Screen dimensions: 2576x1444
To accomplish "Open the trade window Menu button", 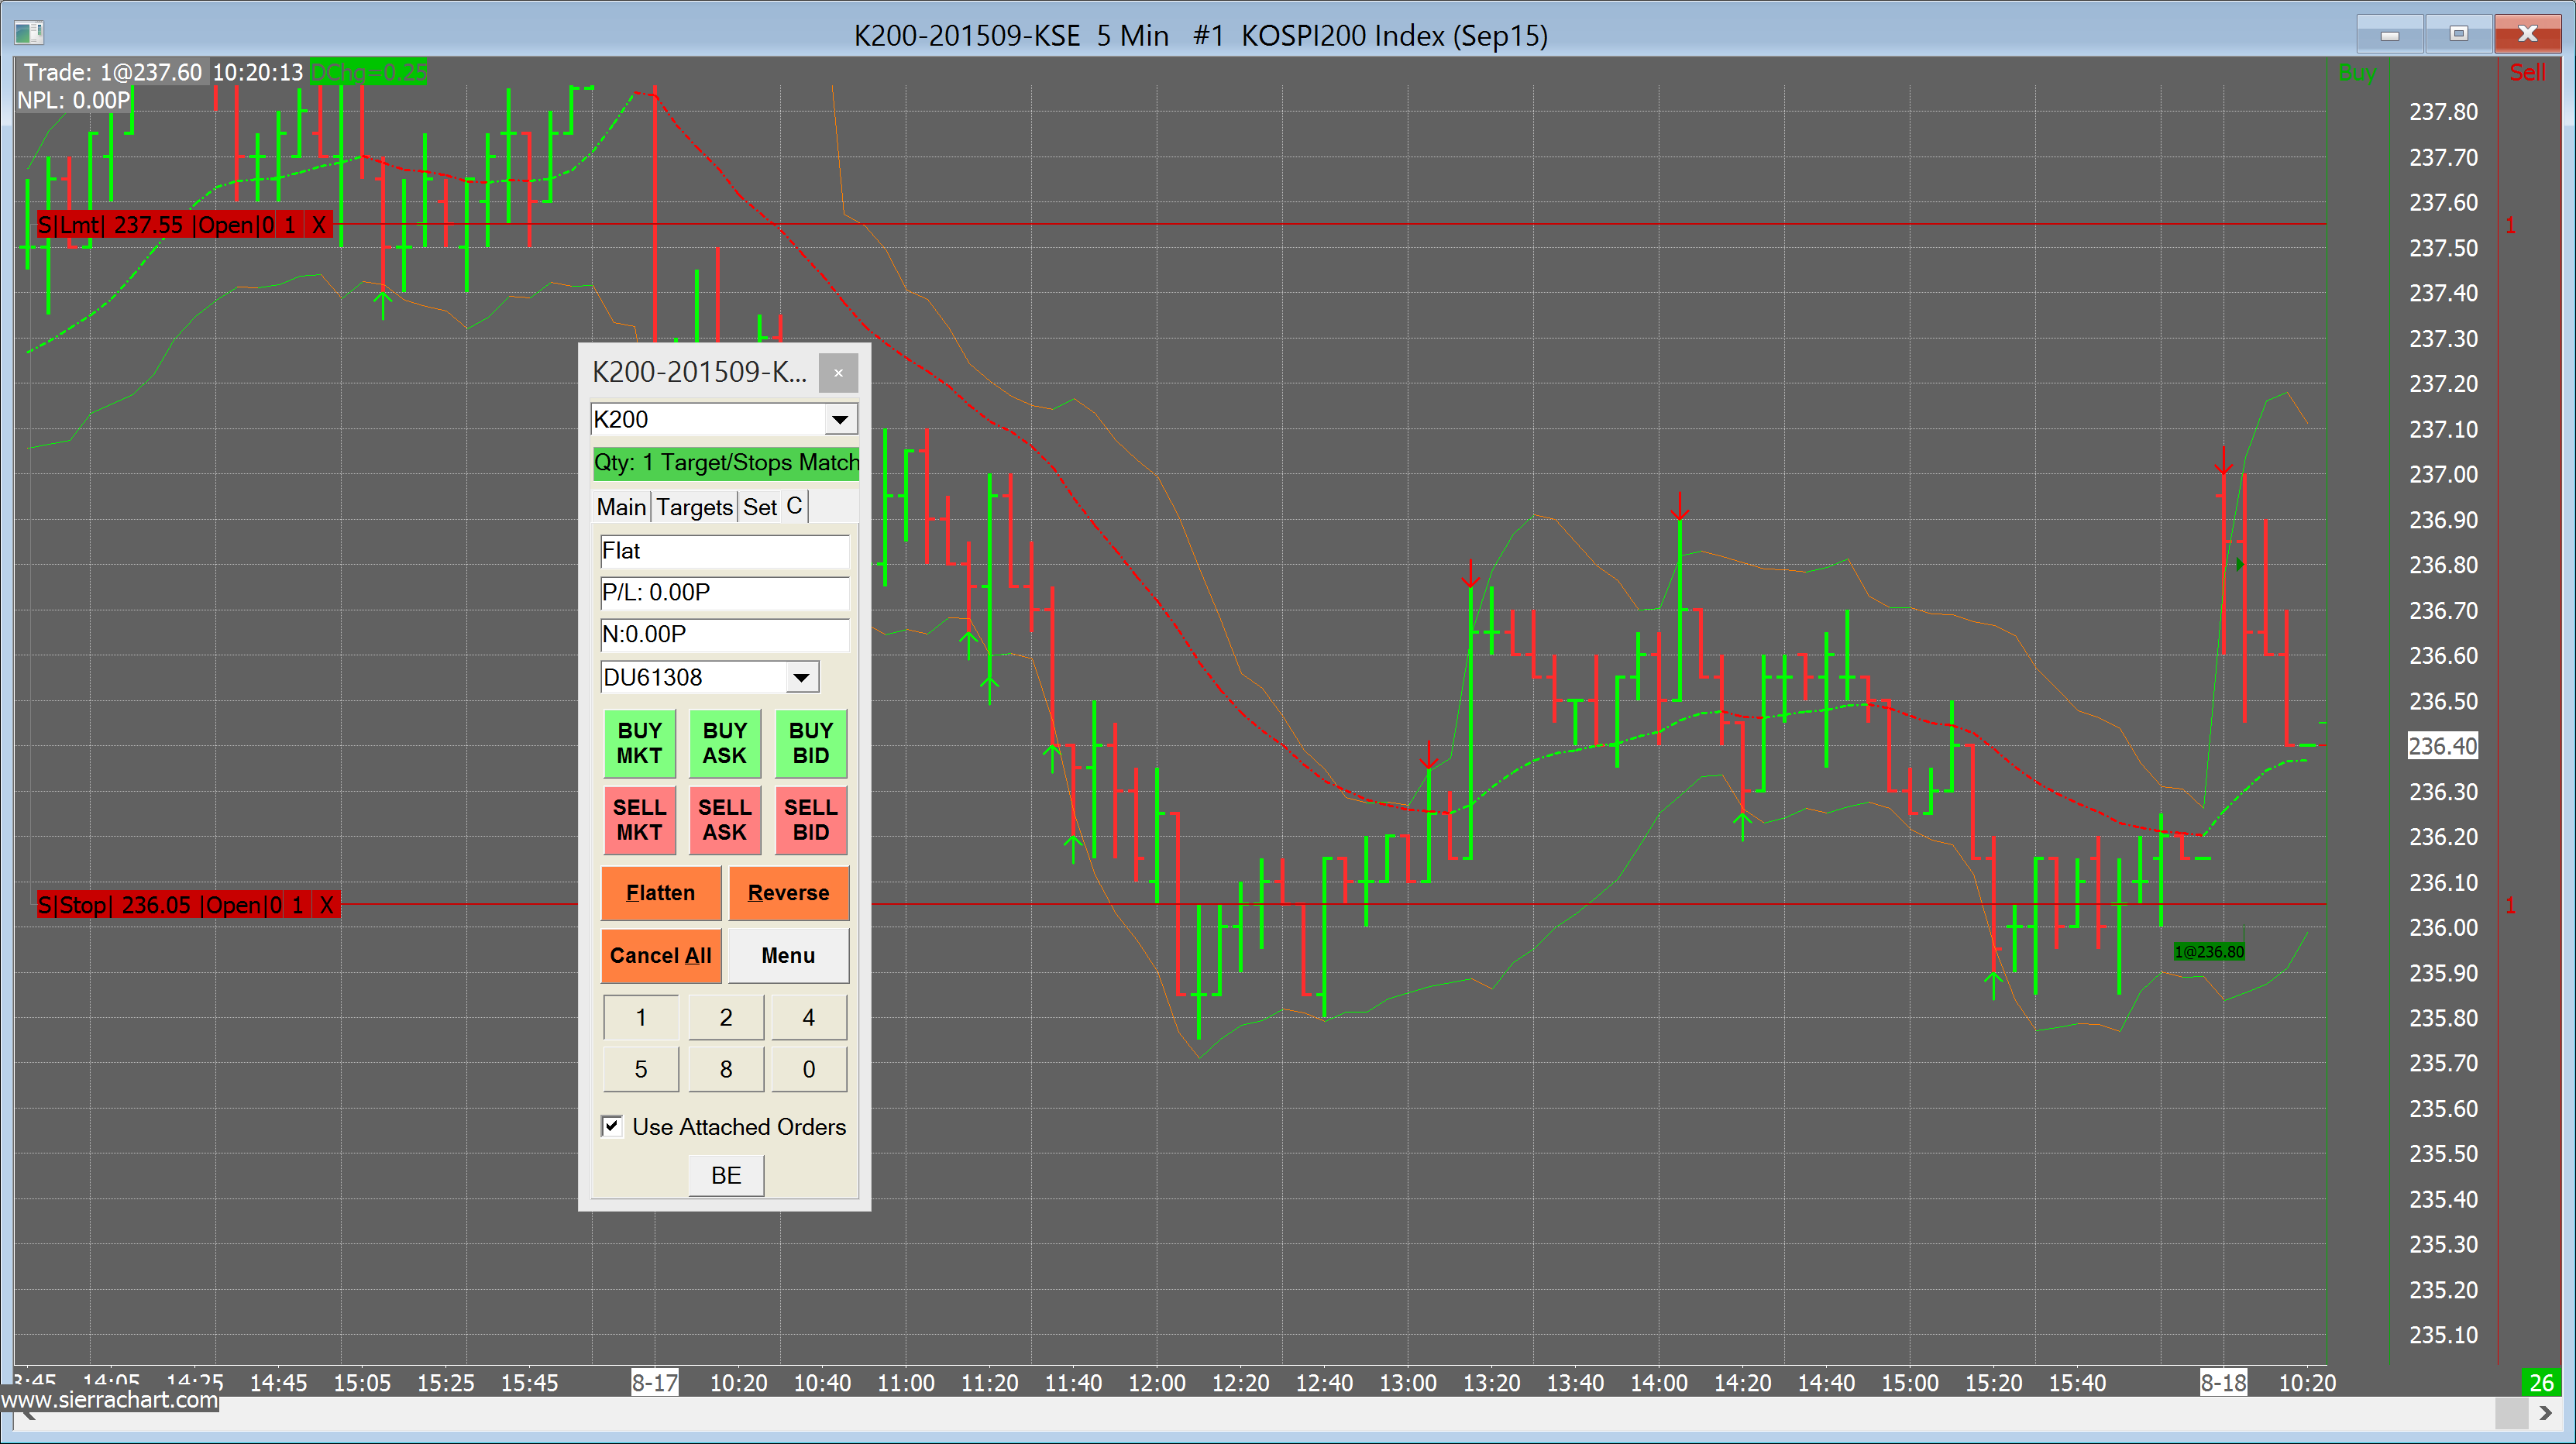I will [x=788, y=956].
